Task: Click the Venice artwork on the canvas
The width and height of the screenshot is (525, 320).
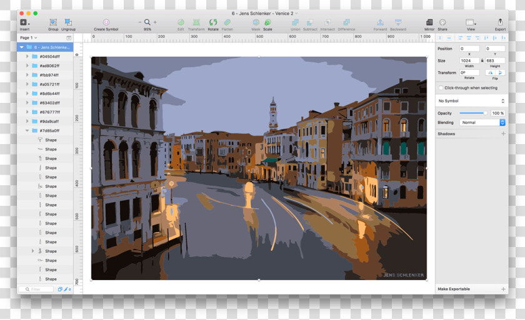Action: pos(259,168)
